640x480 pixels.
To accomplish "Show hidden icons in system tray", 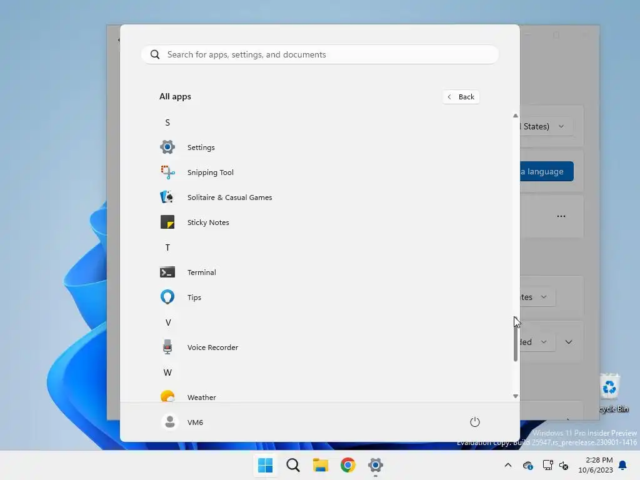I will click(x=508, y=465).
